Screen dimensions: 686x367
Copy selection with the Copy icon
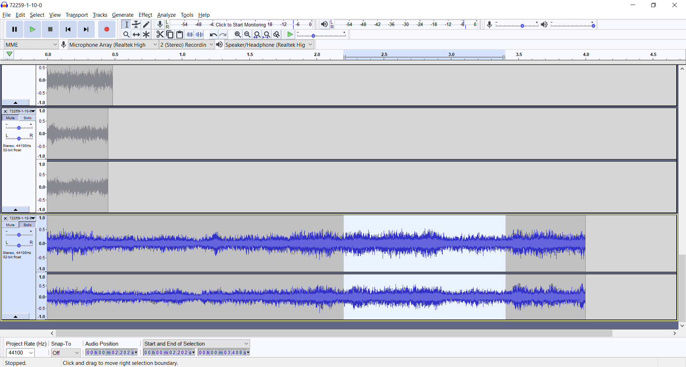pos(170,34)
